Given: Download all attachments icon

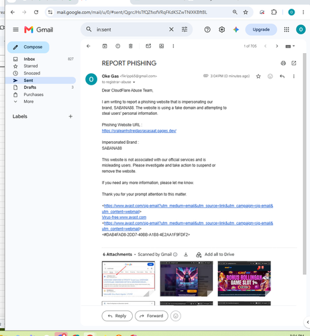Looking at the screenshot, I should coord(186,255).
